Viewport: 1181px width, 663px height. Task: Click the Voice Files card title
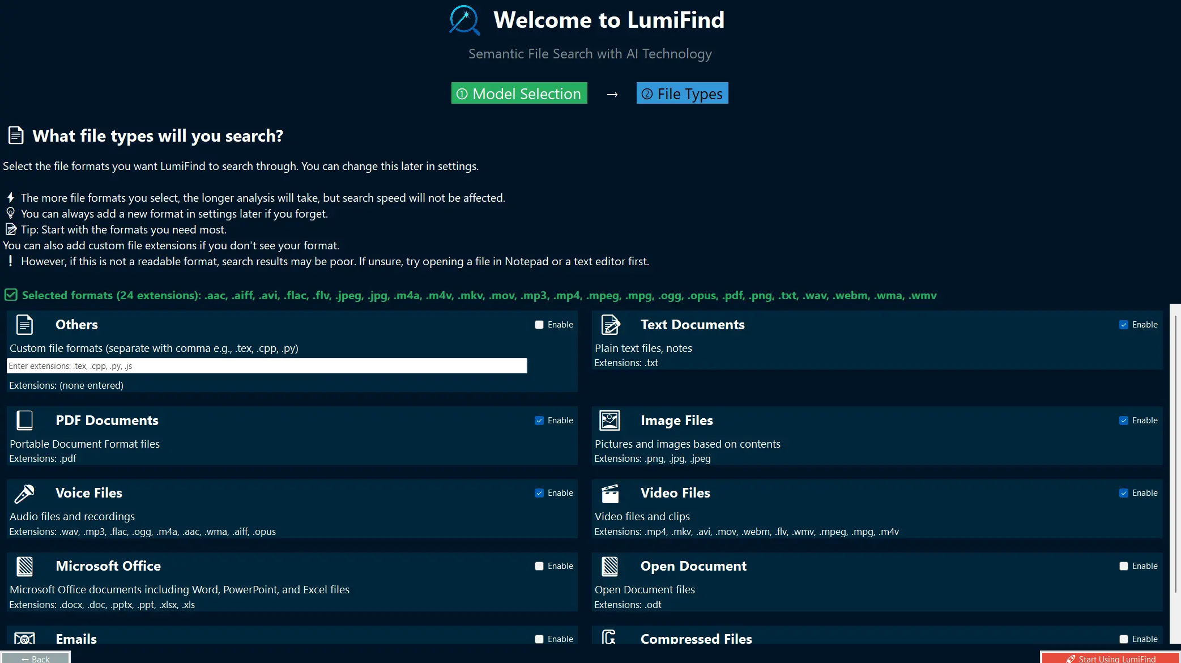click(89, 493)
